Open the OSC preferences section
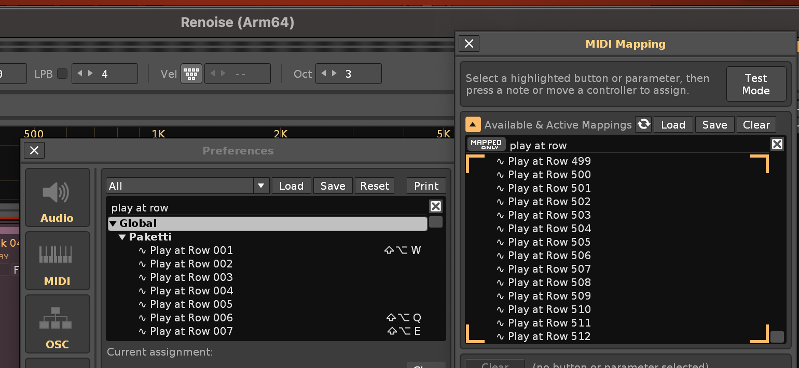Viewport: 799px width, 368px height. pyautogui.click(x=57, y=324)
